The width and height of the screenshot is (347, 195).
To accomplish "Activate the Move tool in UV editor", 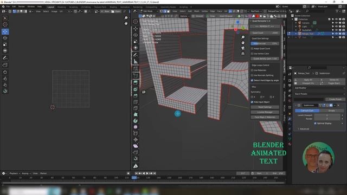I will coord(5,31).
